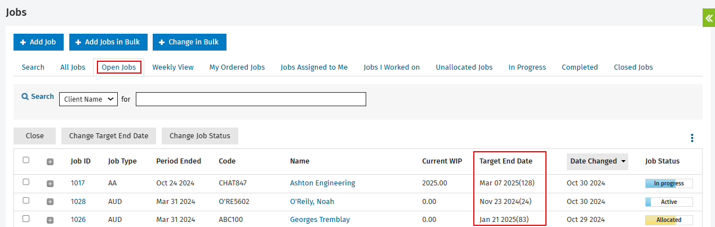The image size is (715, 227).
Task: Click the Name column header
Action: [300, 161]
